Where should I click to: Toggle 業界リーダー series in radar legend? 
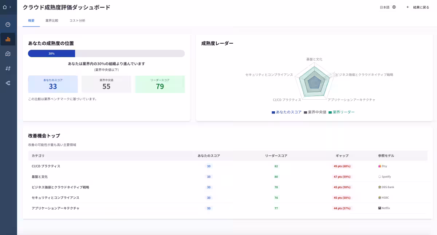[341, 112]
